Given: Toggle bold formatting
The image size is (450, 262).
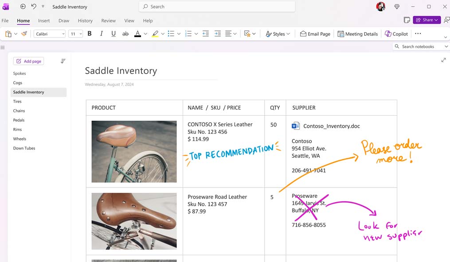Looking at the screenshot, I should [90, 34].
